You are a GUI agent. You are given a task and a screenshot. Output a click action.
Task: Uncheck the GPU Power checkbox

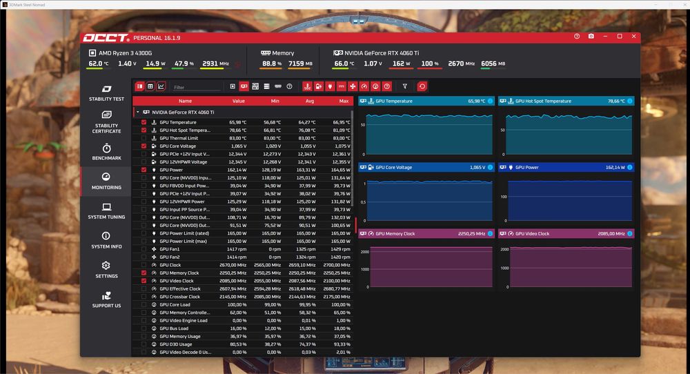tap(144, 170)
